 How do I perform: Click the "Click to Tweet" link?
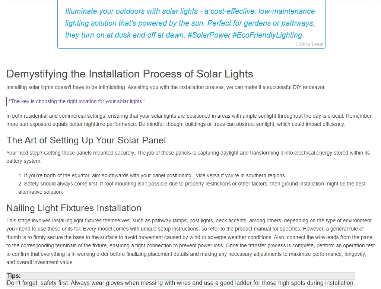[309, 44]
